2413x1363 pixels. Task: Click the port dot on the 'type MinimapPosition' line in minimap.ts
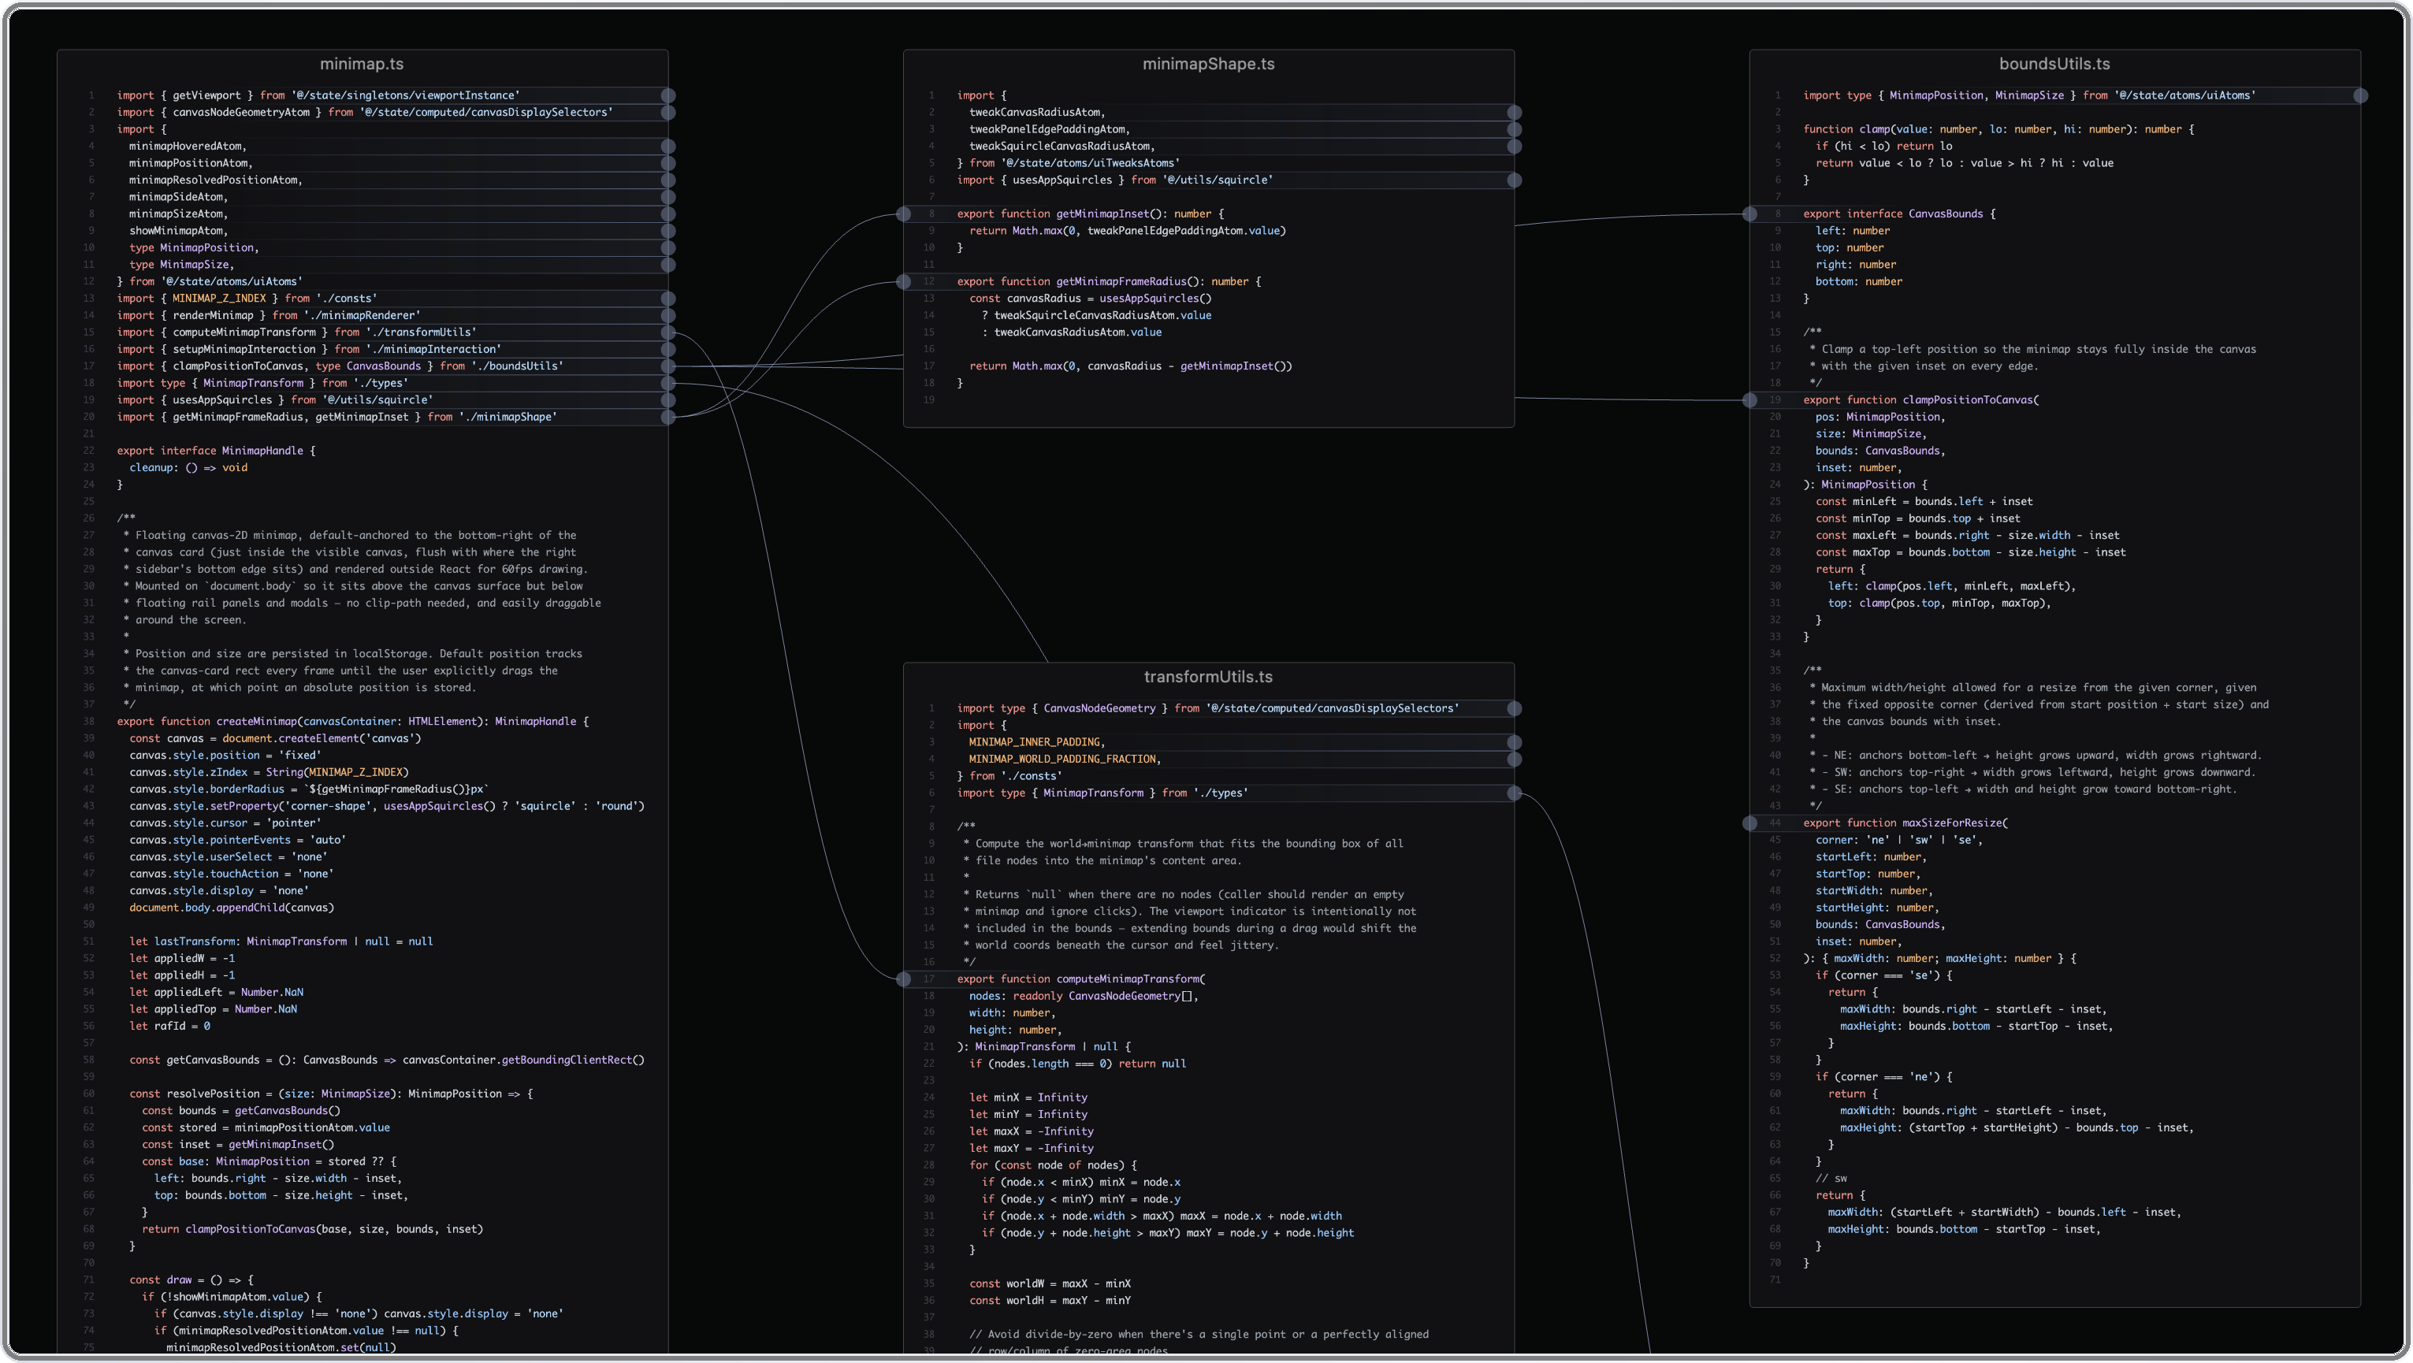click(x=668, y=247)
